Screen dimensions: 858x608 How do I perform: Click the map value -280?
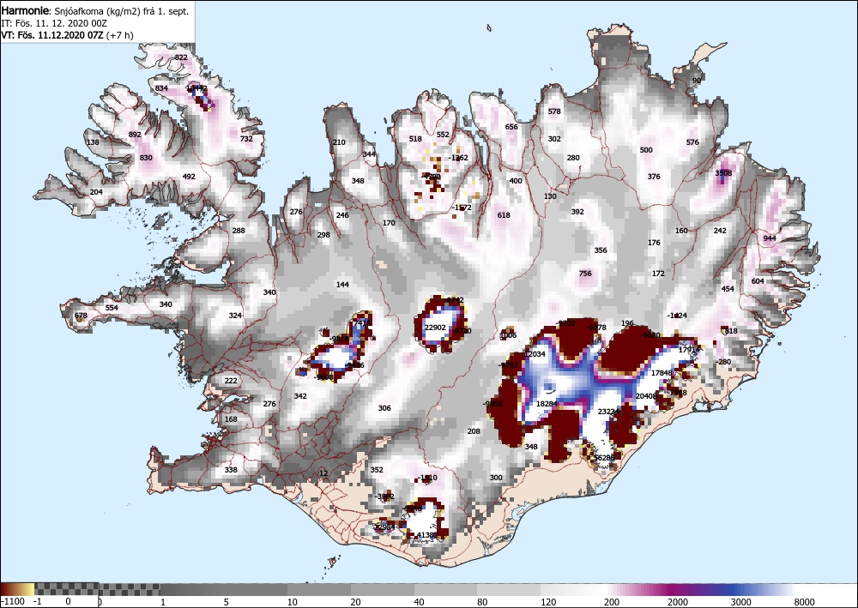(x=723, y=362)
